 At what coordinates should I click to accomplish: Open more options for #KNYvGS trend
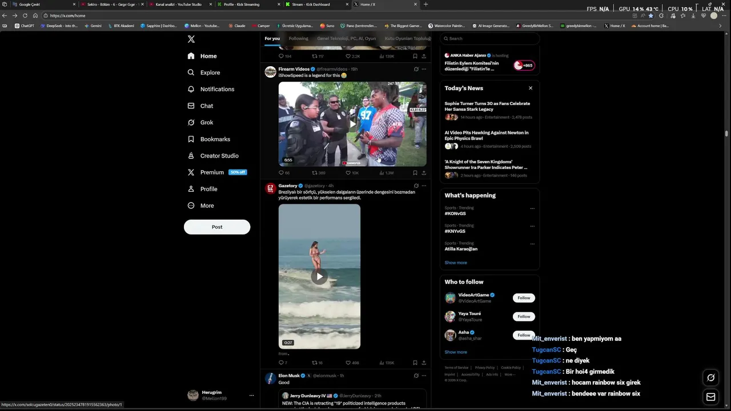[x=532, y=226]
